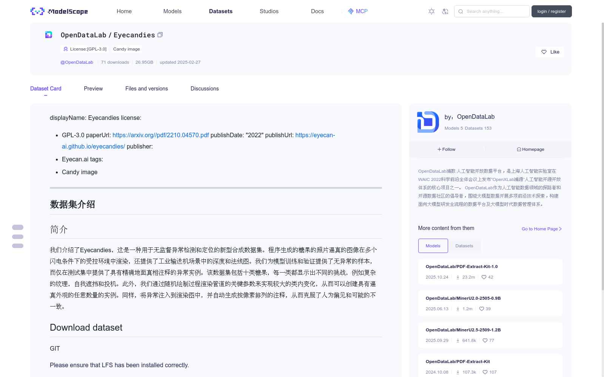Click the heart icon showing 107
The width and height of the screenshot is (604, 377).
[x=485, y=372]
